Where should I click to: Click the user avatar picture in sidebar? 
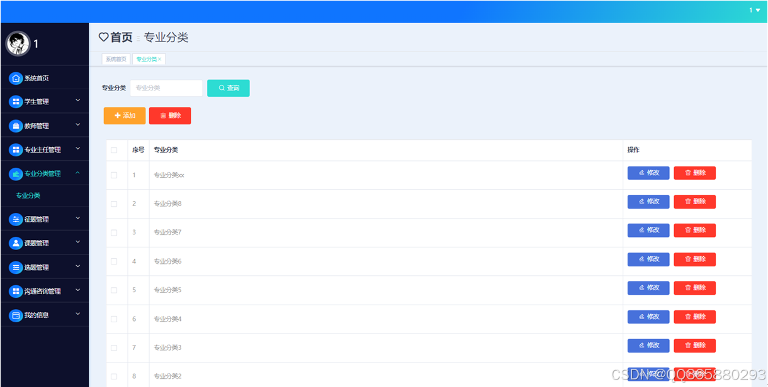18,43
